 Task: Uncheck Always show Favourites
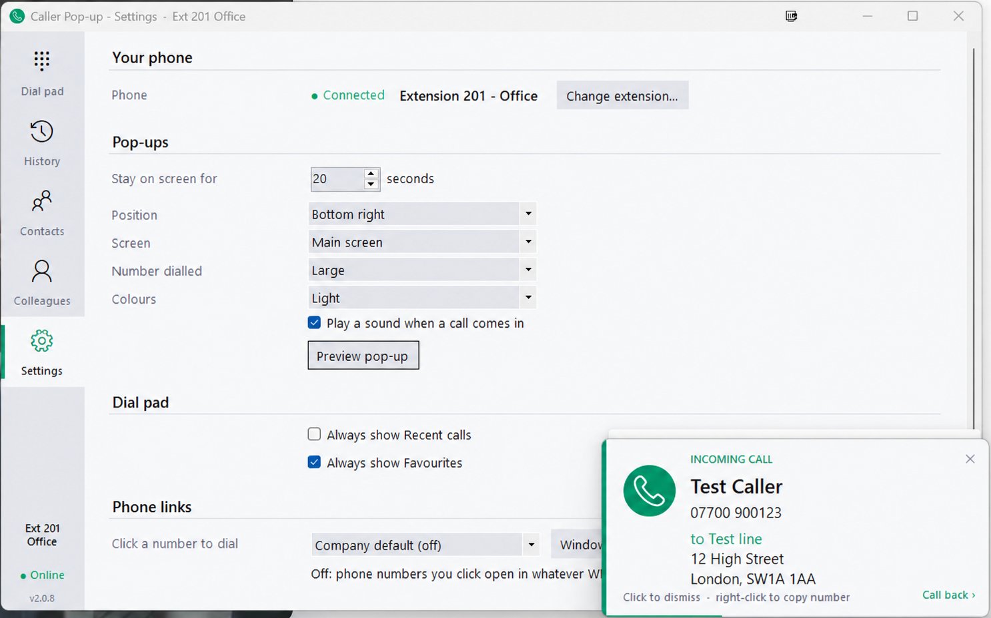coord(314,462)
